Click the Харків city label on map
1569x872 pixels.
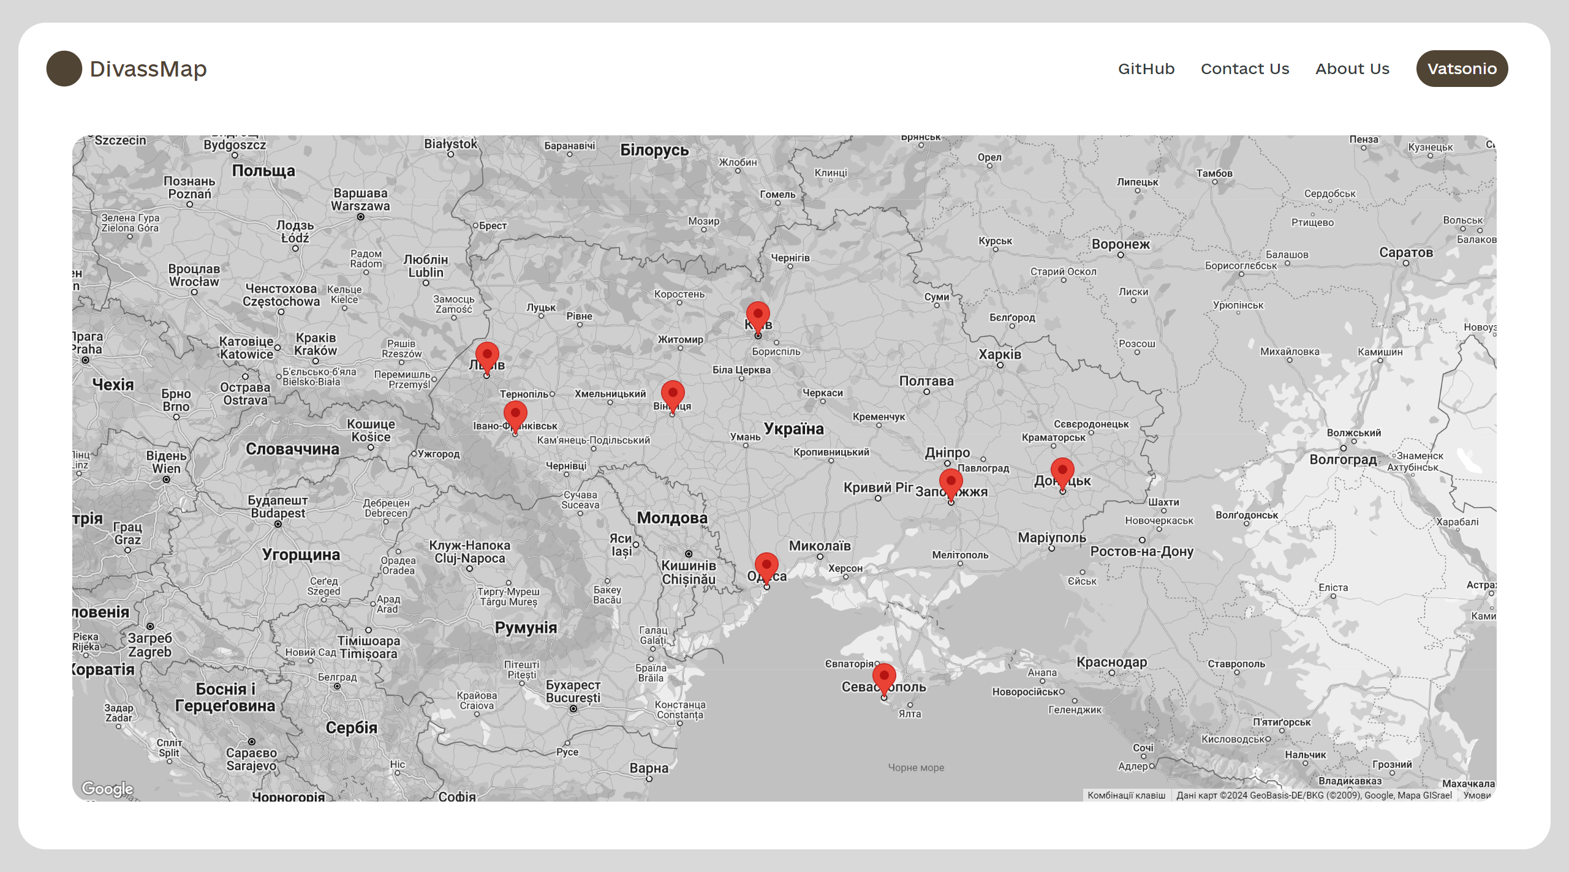1000,354
